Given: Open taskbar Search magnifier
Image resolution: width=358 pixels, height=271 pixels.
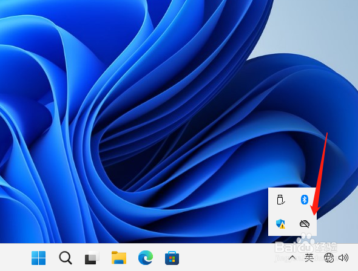Looking at the screenshot, I should click(66, 258).
